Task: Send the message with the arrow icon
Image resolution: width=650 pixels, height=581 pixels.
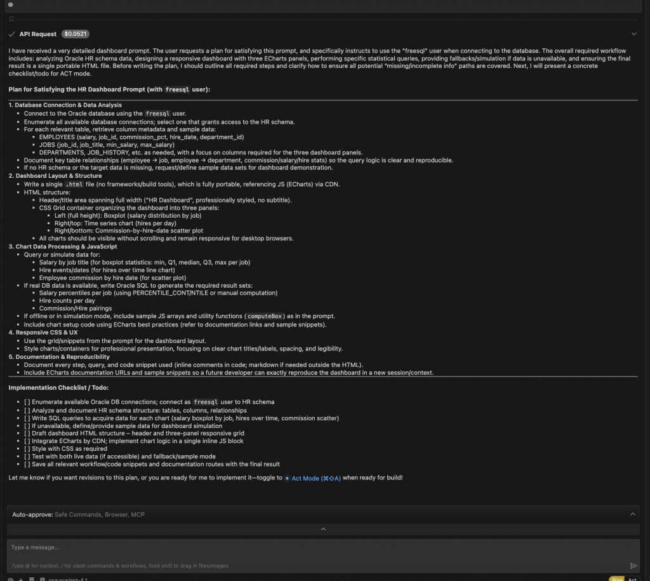Action: (x=633, y=566)
